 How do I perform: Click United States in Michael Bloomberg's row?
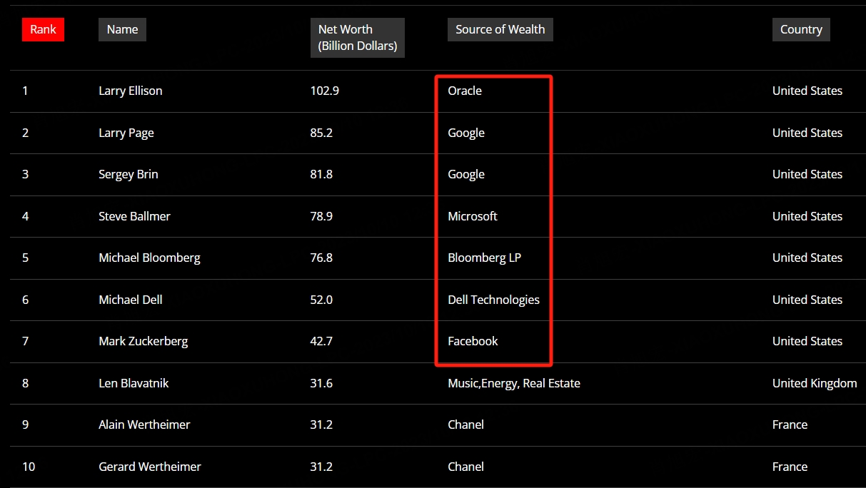click(x=807, y=258)
